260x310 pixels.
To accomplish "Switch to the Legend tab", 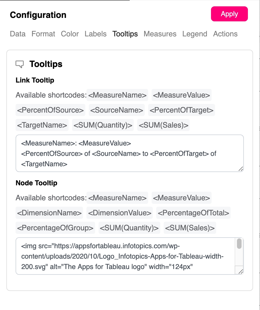I will point(195,34).
